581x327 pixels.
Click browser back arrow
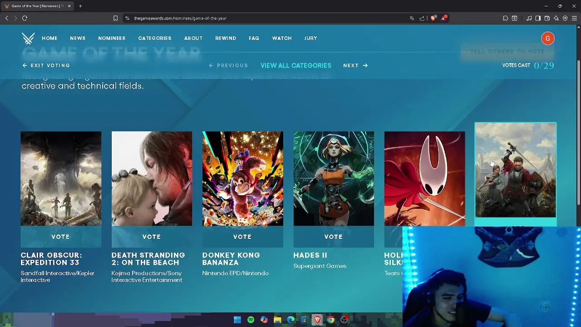click(6, 18)
